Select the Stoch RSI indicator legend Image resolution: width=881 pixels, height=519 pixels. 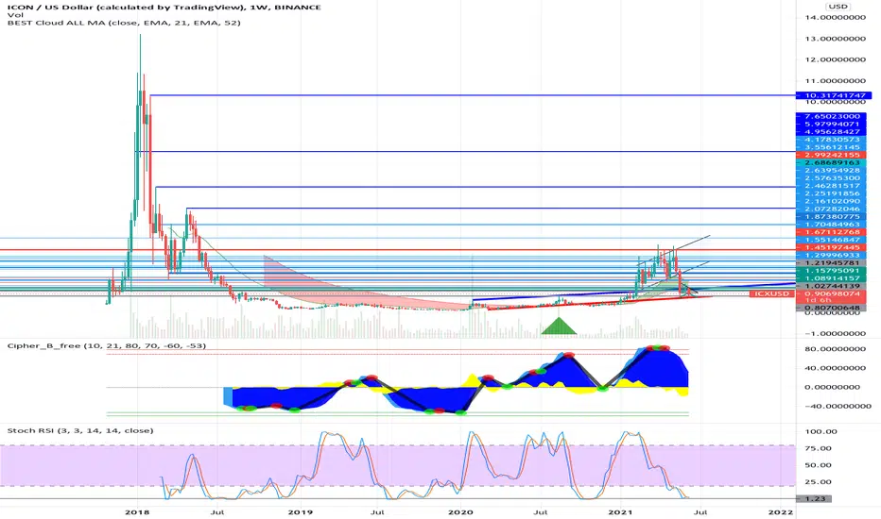79,430
